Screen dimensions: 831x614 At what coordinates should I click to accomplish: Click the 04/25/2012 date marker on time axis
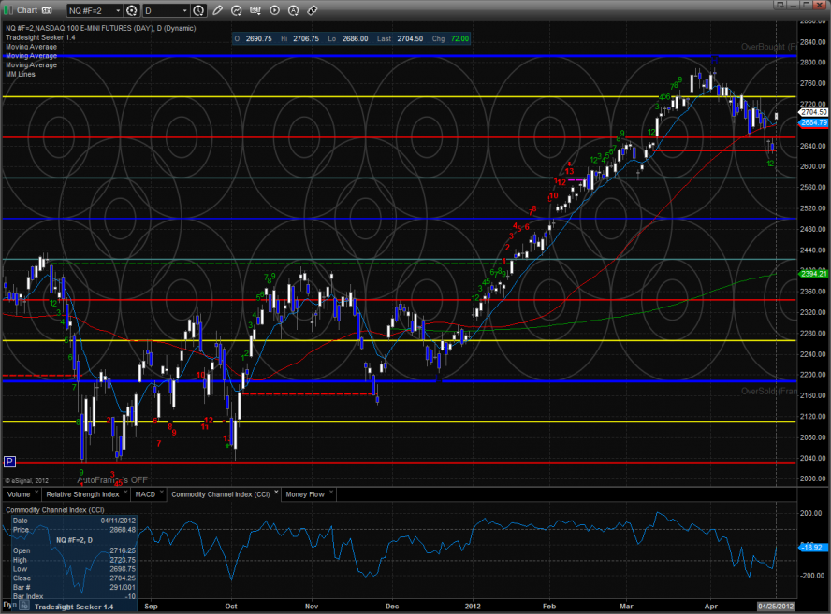coord(776,605)
